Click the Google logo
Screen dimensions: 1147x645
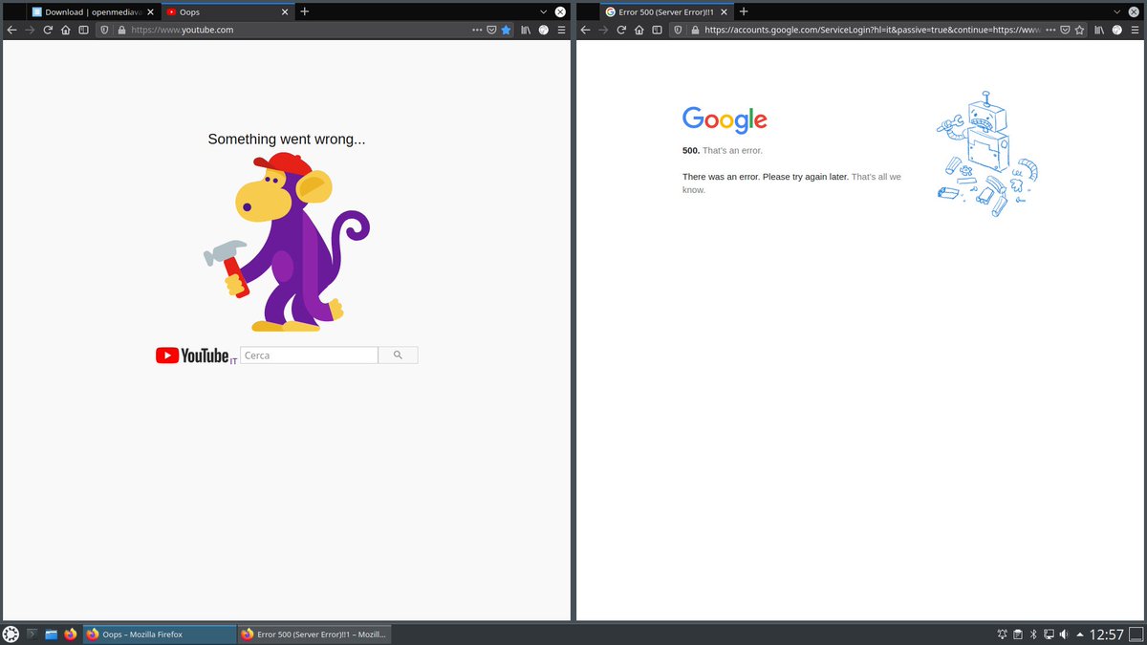tap(725, 119)
